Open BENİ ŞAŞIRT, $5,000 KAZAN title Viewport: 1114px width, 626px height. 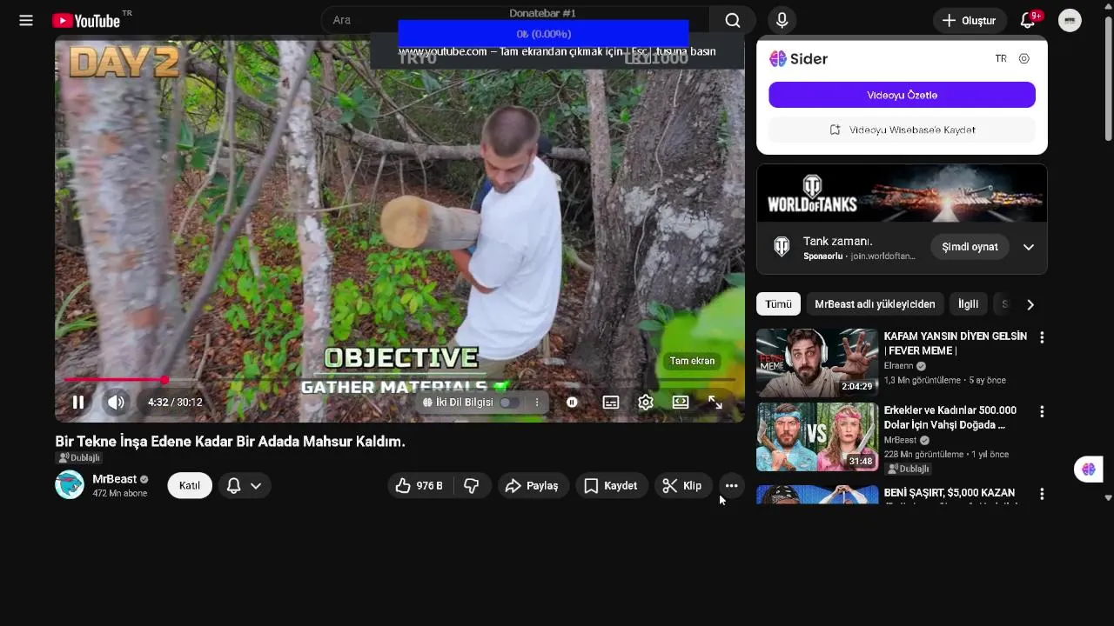pyautogui.click(x=950, y=493)
